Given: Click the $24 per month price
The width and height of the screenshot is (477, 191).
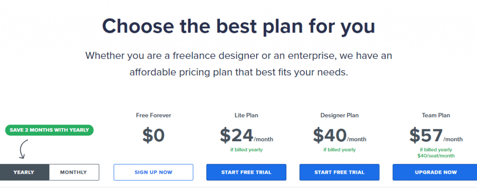Looking at the screenshot, I should point(246,135).
